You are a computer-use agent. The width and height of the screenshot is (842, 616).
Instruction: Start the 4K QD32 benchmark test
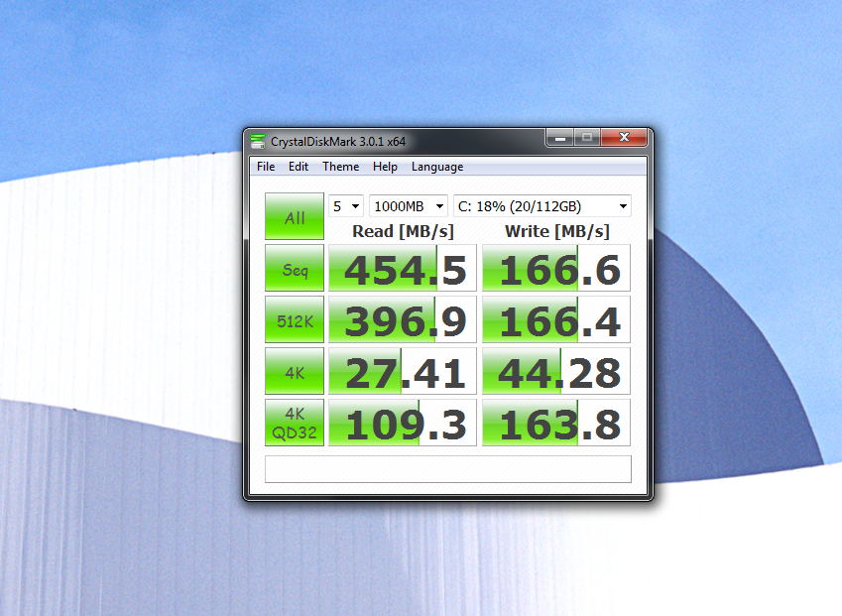(x=295, y=423)
